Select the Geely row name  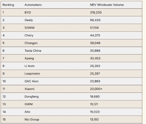pyautogui.click(x=29, y=20)
